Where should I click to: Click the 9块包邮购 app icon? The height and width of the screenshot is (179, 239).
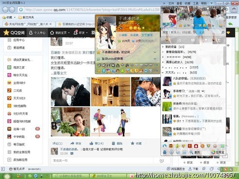(9, 106)
